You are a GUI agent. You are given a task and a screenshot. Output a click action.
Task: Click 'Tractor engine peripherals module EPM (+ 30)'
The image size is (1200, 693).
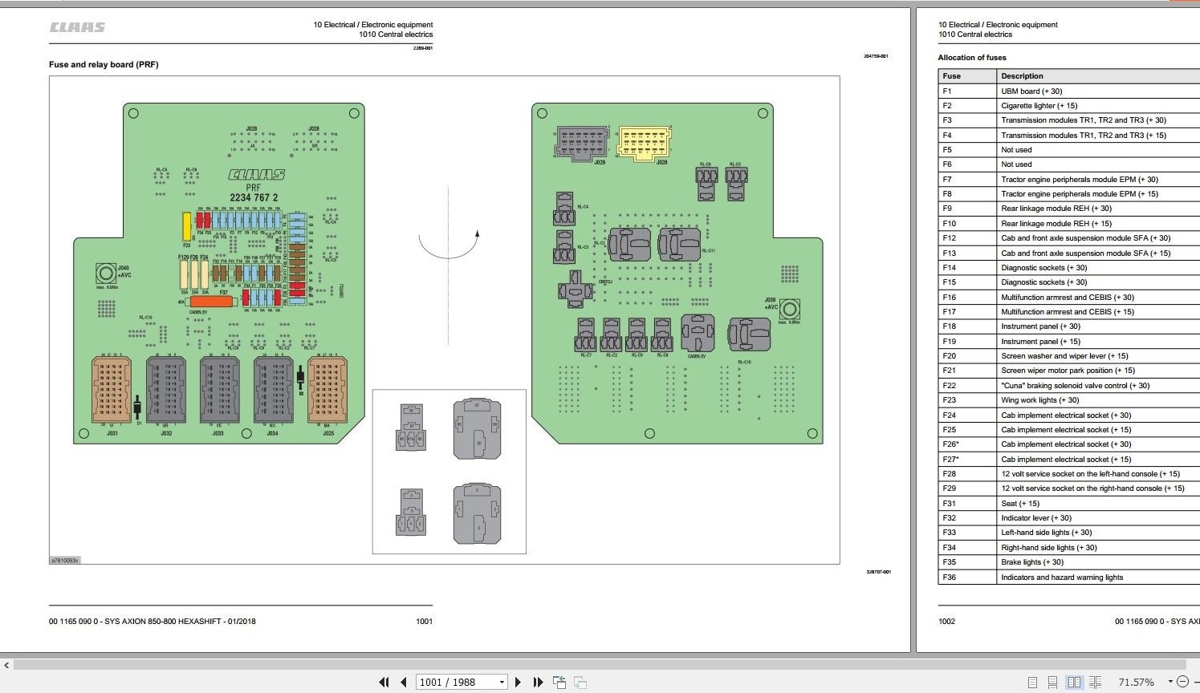[x=1080, y=180]
